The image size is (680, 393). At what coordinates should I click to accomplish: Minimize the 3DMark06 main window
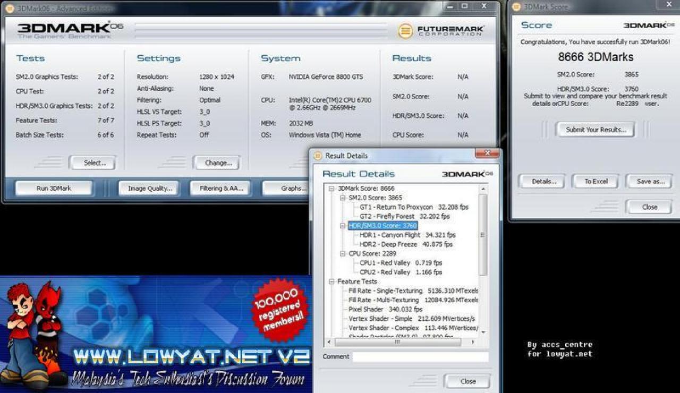pyautogui.click(x=451, y=6)
